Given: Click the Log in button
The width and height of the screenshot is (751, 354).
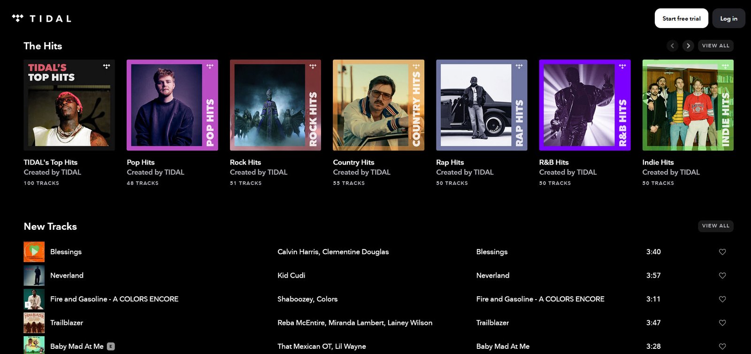Looking at the screenshot, I should (728, 18).
